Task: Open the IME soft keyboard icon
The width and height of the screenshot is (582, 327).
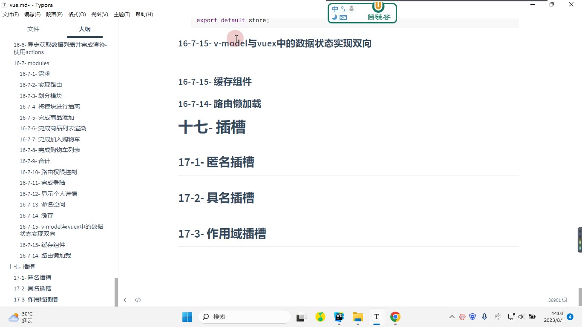Action: point(343,17)
